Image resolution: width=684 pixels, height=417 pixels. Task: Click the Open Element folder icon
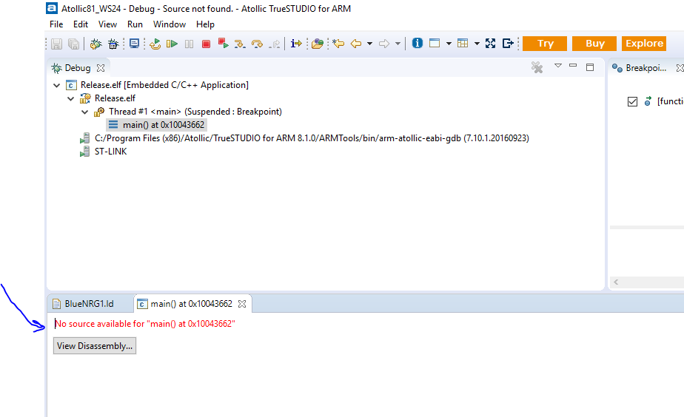click(x=318, y=44)
